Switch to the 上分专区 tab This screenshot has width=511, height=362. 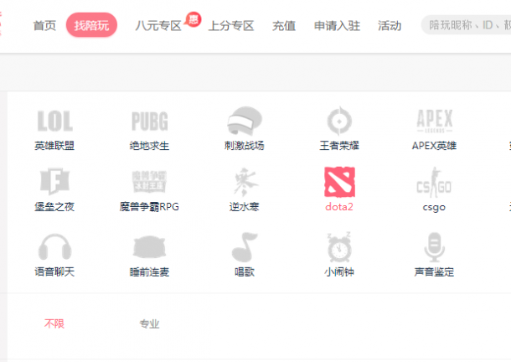pos(231,25)
